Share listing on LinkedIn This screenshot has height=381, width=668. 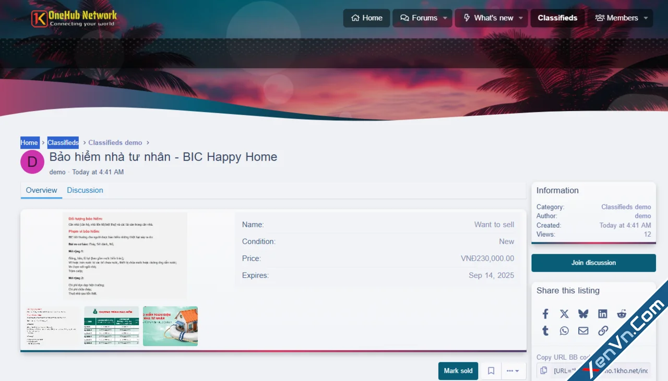602,314
